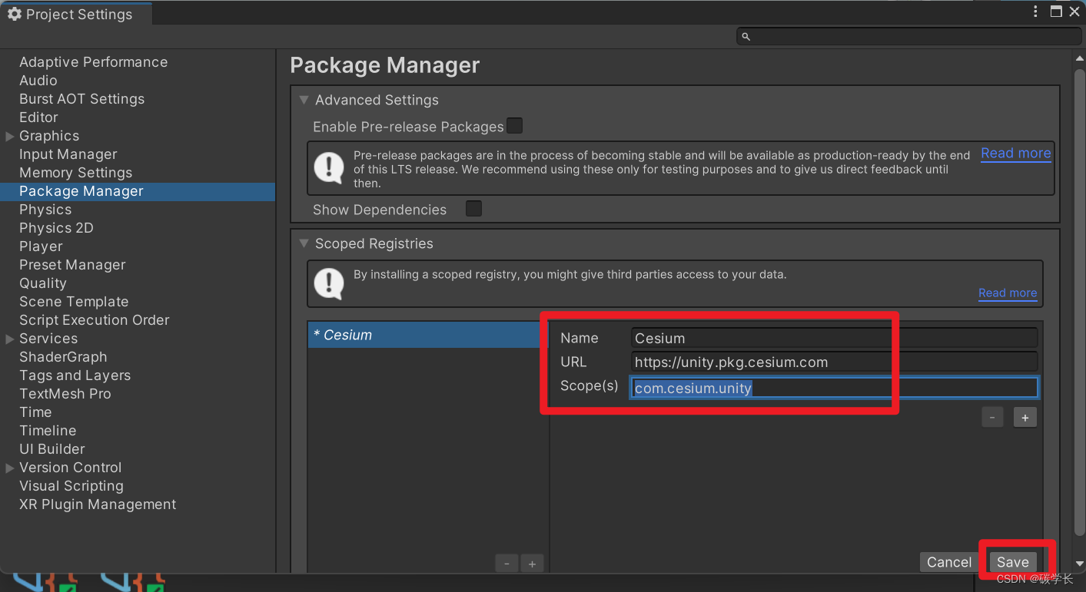Click the Name field containing Cesium
Image resolution: width=1086 pixels, height=592 pixels.
(x=834, y=338)
